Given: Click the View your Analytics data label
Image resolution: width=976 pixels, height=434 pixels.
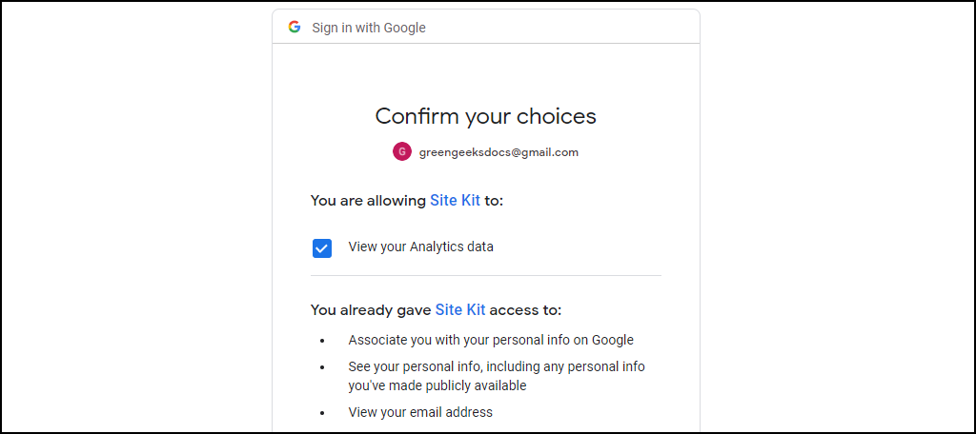Looking at the screenshot, I should pos(420,247).
